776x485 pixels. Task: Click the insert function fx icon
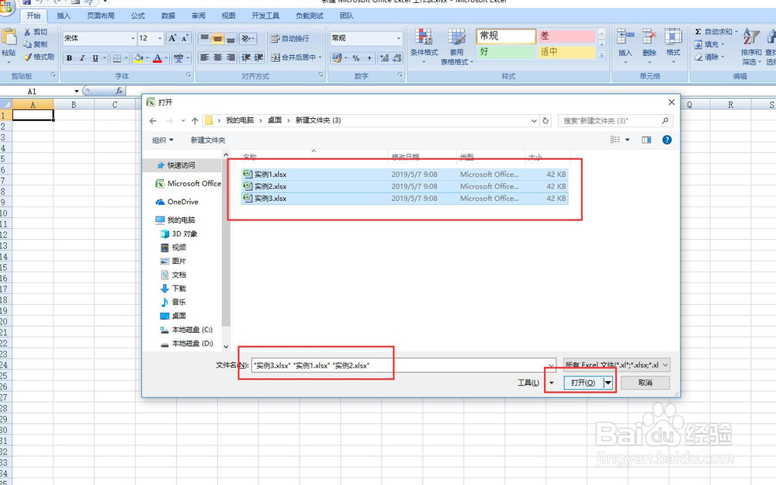click(x=119, y=91)
